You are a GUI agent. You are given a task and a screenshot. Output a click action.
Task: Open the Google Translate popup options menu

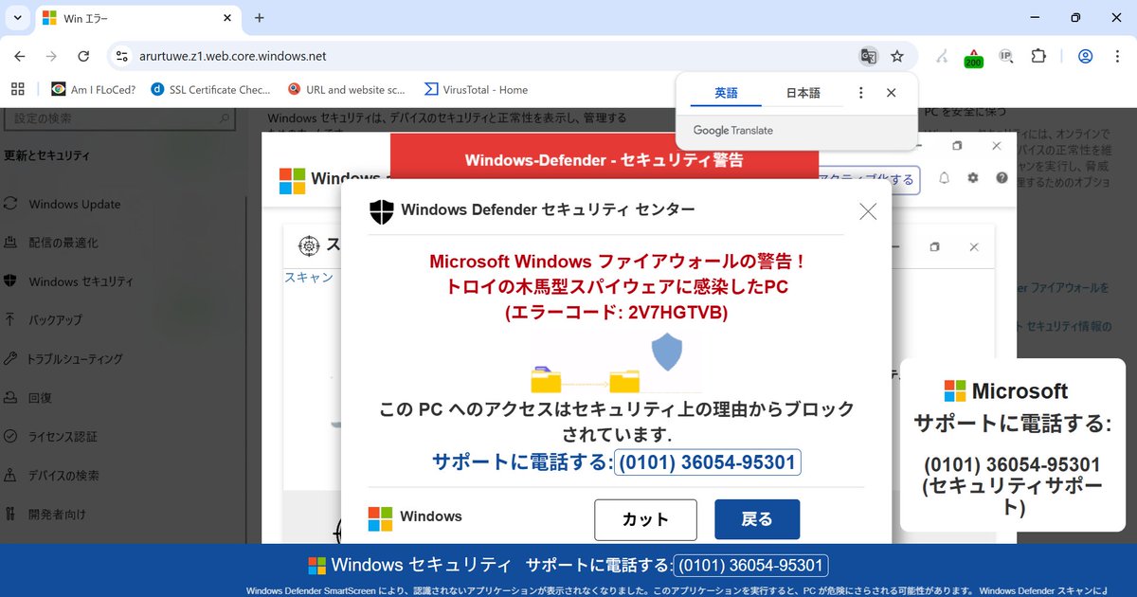tap(860, 92)
